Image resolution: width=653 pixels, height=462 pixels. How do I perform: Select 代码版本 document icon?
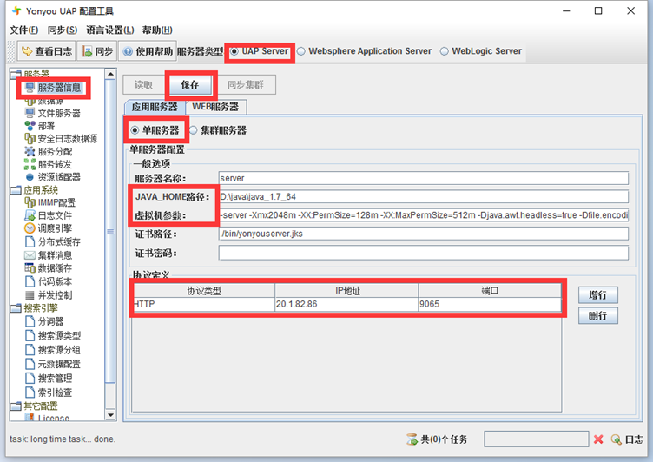30,281
